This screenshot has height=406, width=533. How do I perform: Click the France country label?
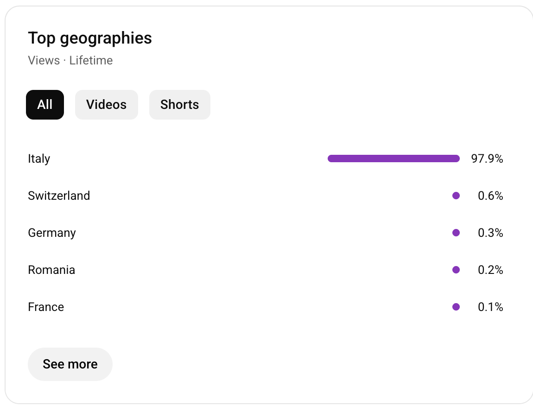coord(46,307)
